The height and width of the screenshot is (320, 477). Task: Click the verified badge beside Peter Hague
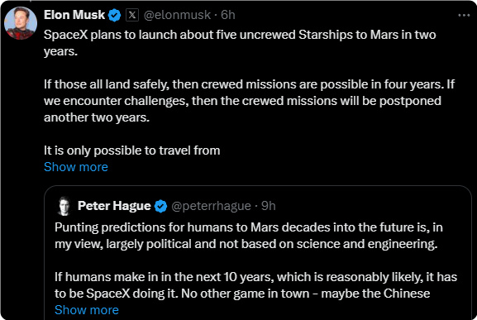(x=160, y=206)
